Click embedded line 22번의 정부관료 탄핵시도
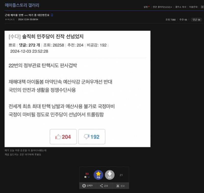The width and height of the screenshot is (204, 193). 43,65
